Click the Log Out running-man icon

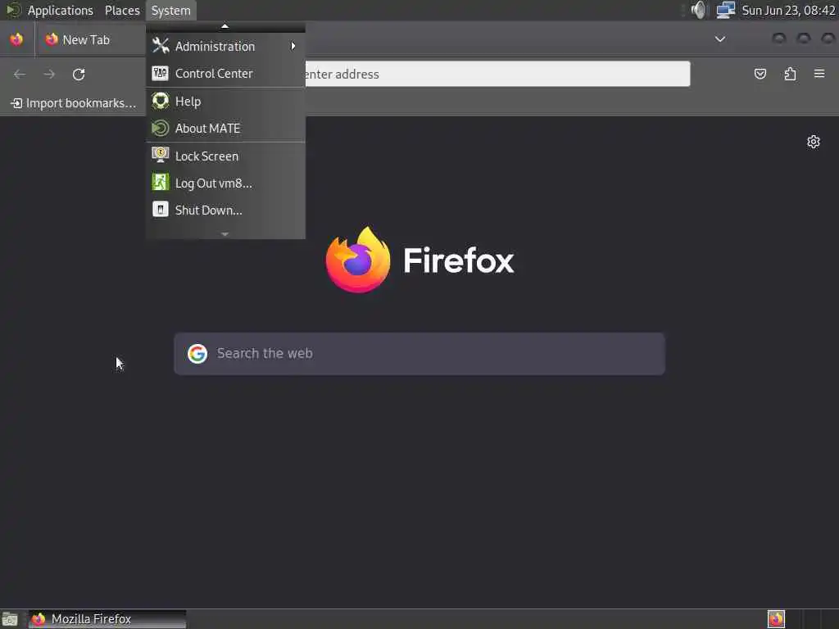click(x=160, y=183)
